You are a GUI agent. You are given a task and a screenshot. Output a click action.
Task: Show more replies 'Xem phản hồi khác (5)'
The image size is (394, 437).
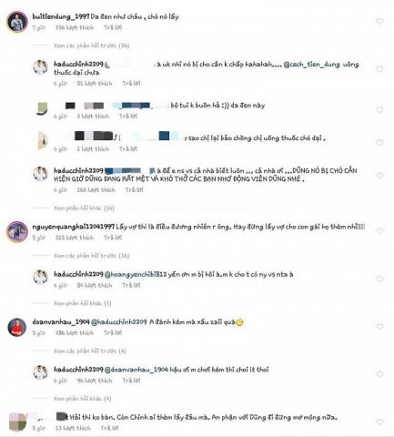pos(82,303)
